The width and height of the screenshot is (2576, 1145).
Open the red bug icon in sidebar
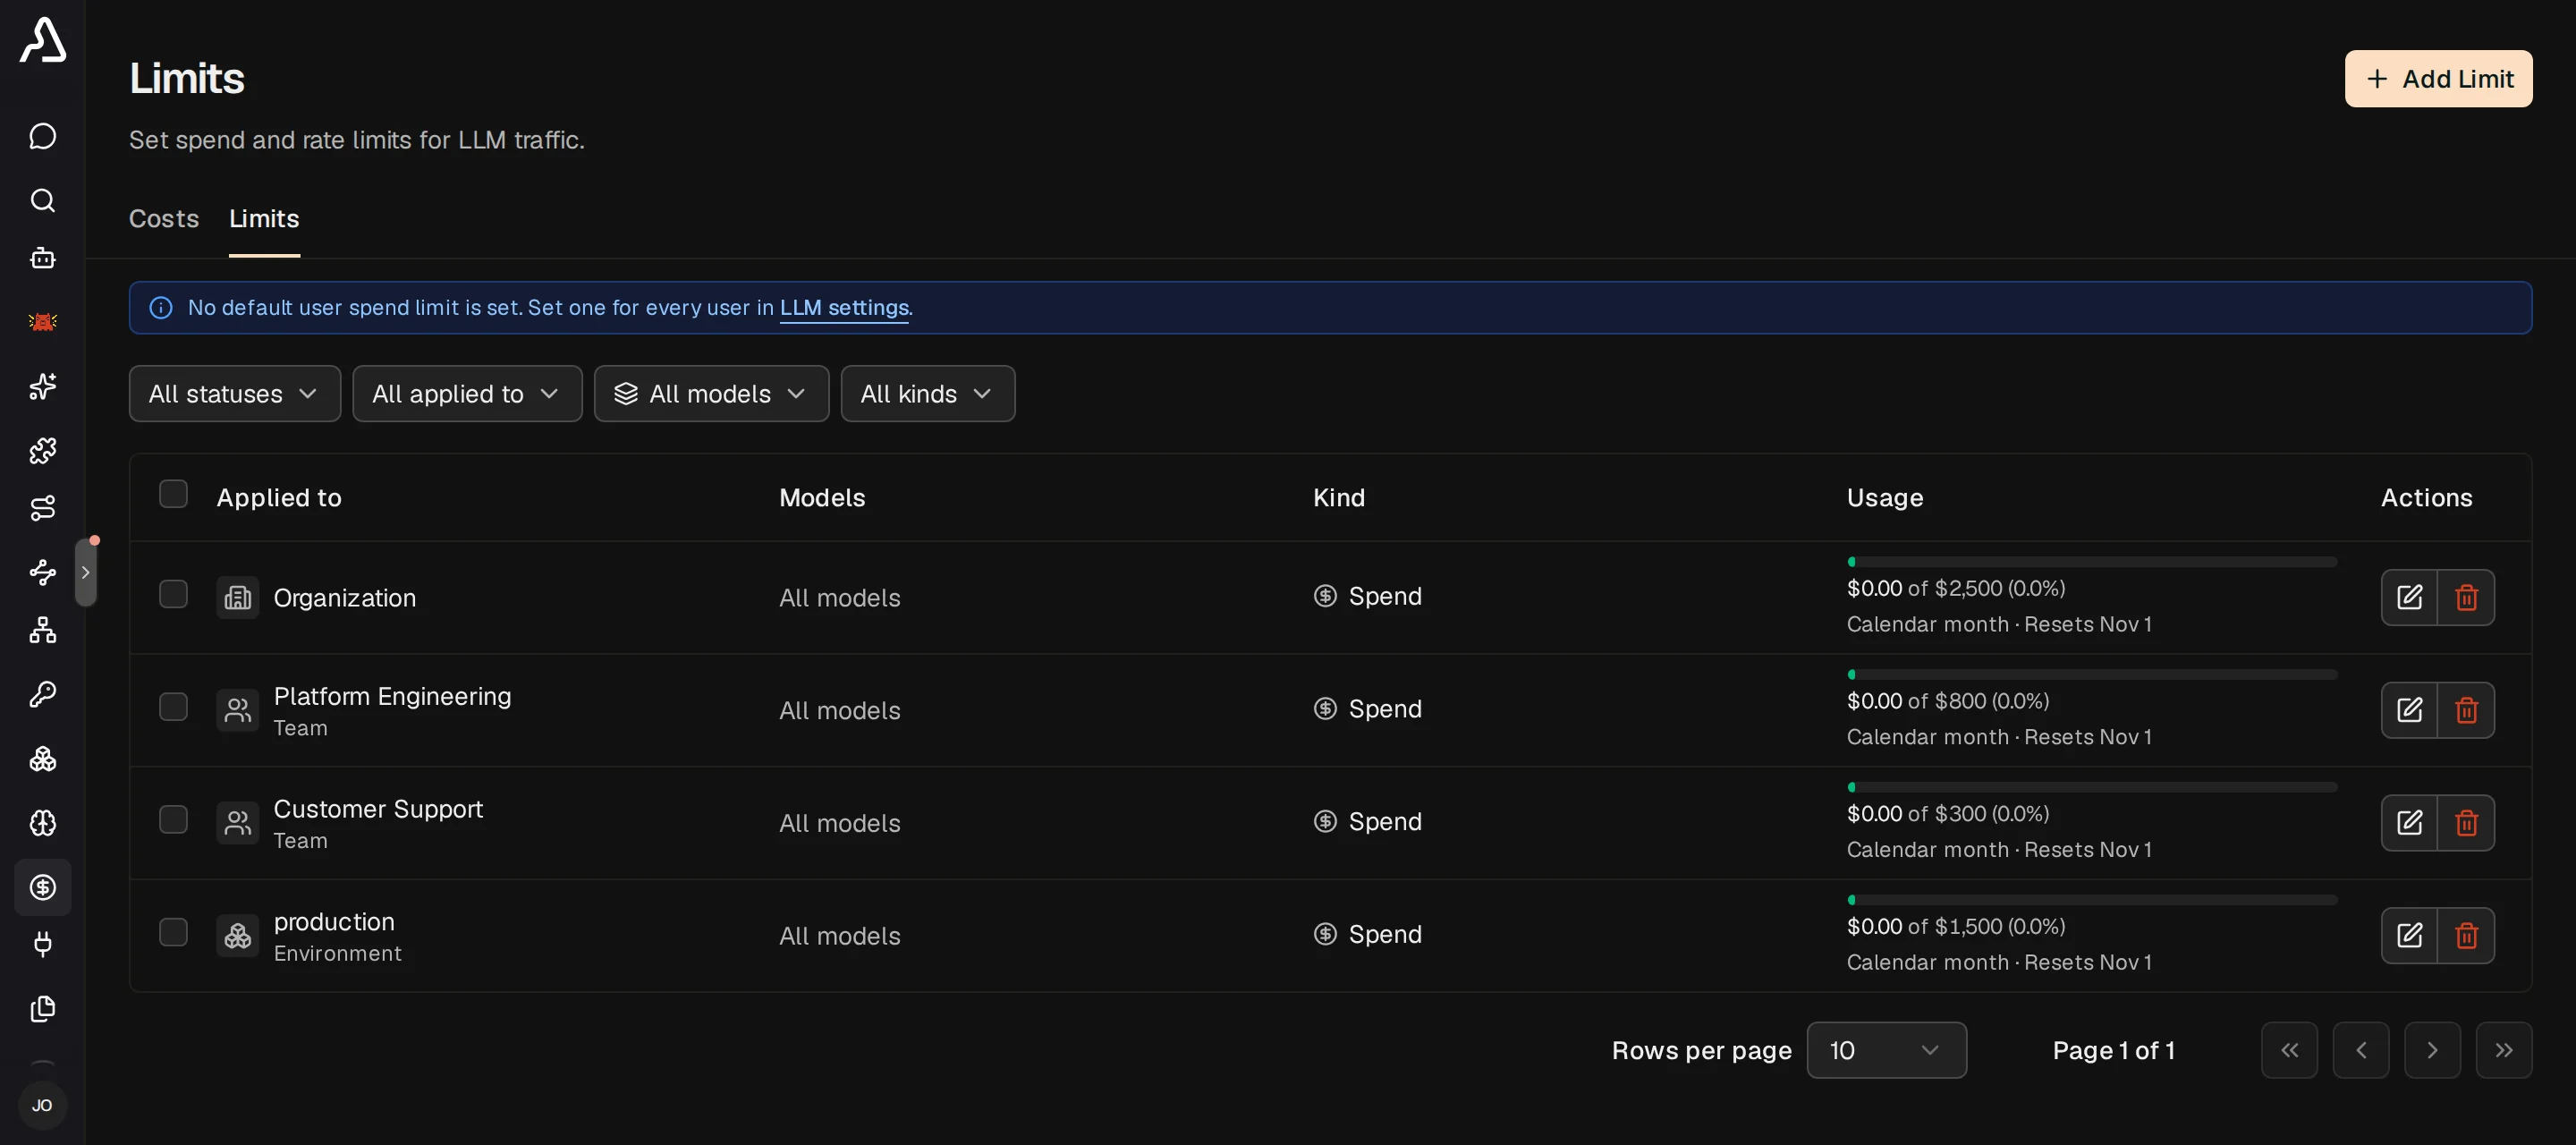pyautogui.click(x=42, y=322)
